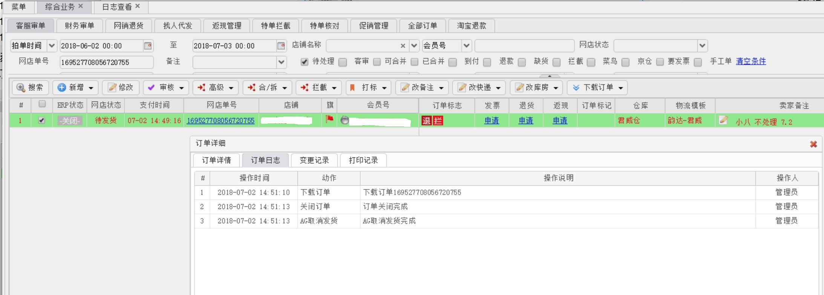Click the order number link 169527708056720755

(221, 121)
